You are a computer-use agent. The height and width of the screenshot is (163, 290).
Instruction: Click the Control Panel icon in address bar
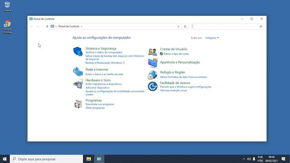[x=53, y=26]
